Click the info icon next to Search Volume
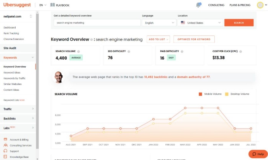 tap(78, 51)
